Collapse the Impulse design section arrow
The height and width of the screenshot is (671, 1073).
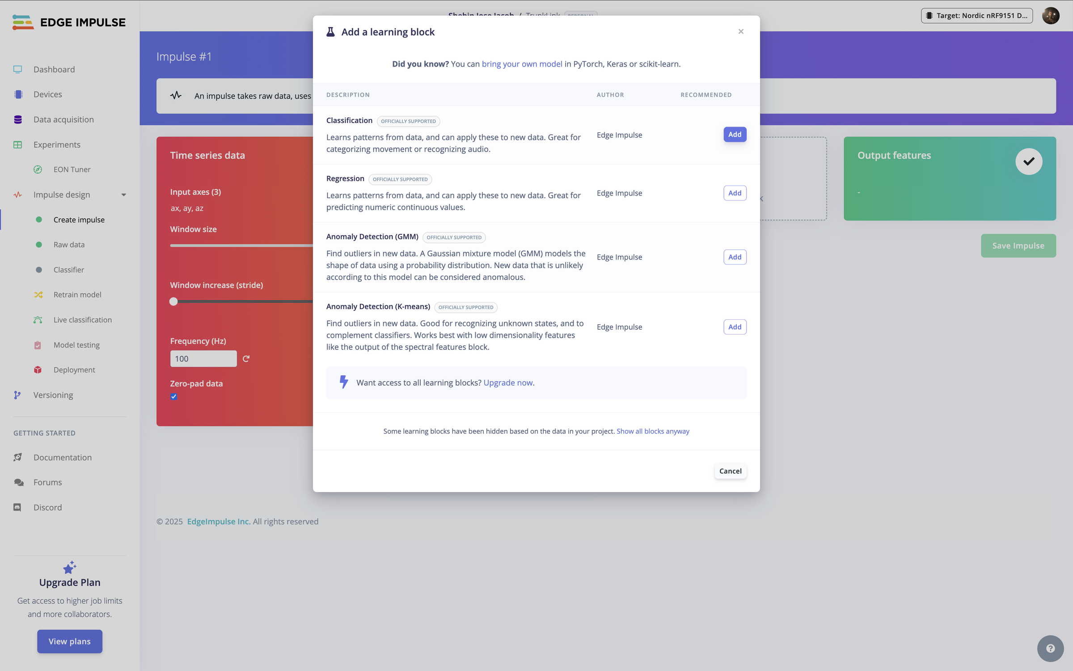click(124, 195)
